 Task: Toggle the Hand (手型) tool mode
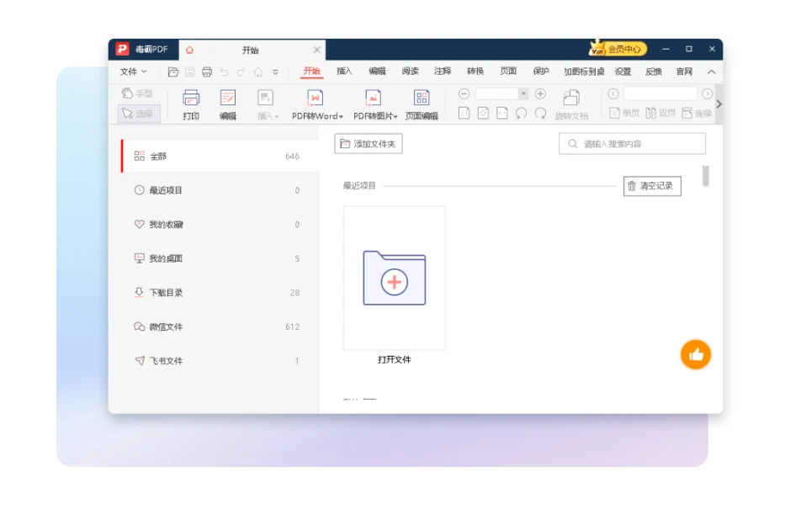tap(137, 93)
